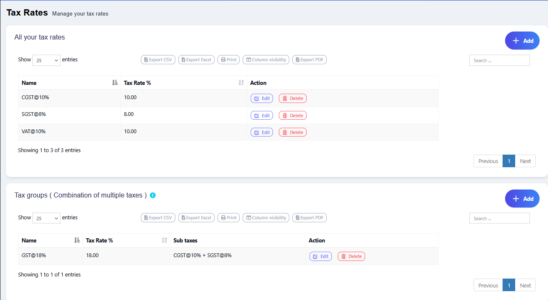The width and height of the screenshot is (548, 300).
Task: Export tax groups to Excel
Action: pyautogui.click(x=196, y=218)
